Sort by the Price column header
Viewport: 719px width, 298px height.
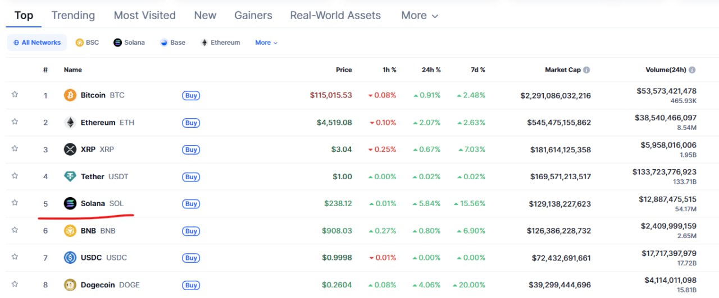[x=344, y=70]
